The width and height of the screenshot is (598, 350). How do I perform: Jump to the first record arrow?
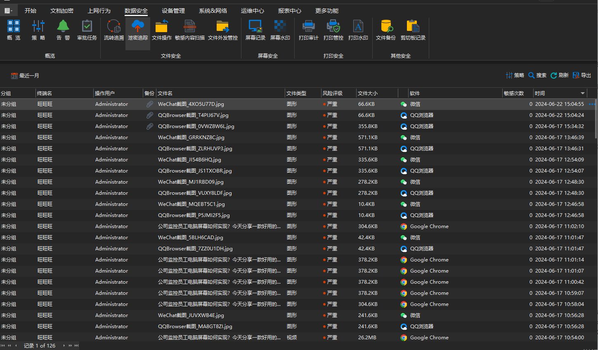pos(3,345)
